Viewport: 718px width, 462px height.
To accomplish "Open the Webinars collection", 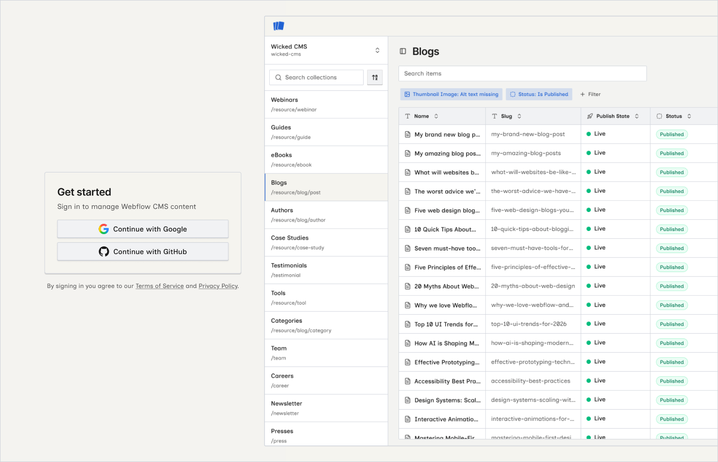I will (326, 105).
